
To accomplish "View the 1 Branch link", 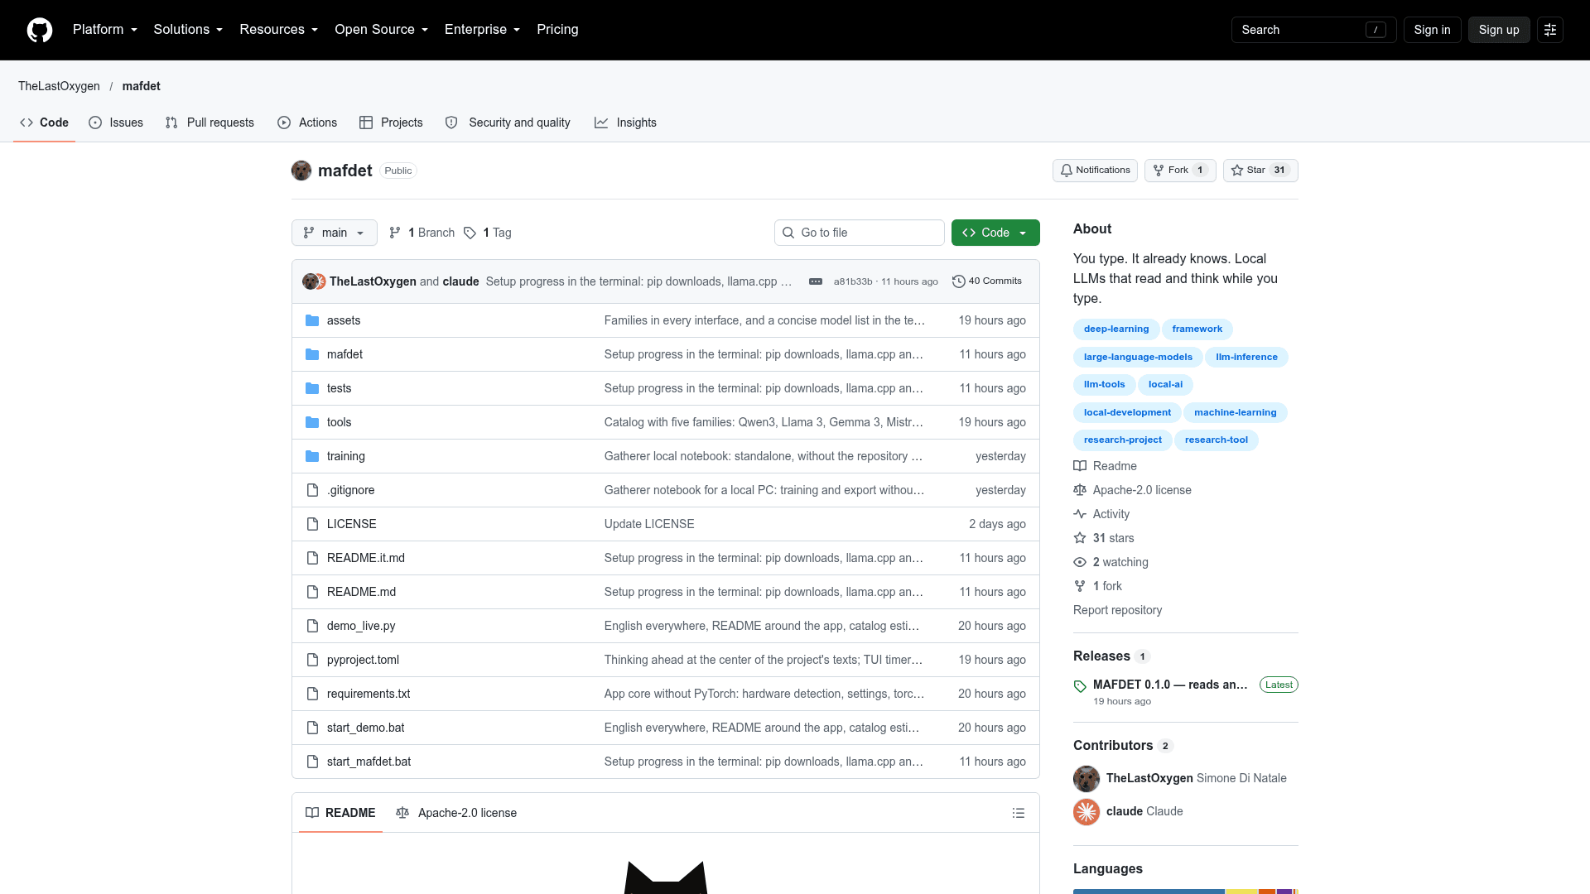I will (422, 233).
